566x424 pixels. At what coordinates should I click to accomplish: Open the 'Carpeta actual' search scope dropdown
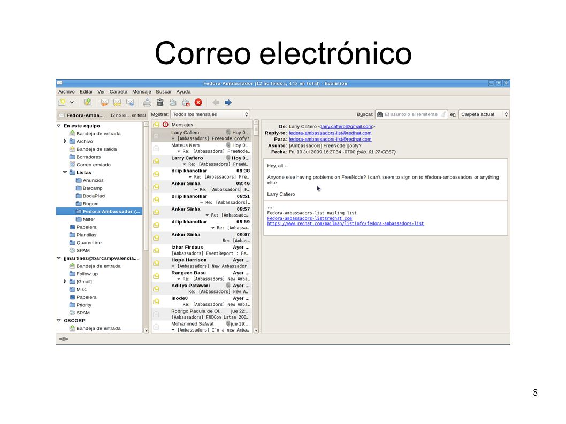[484, 114]
